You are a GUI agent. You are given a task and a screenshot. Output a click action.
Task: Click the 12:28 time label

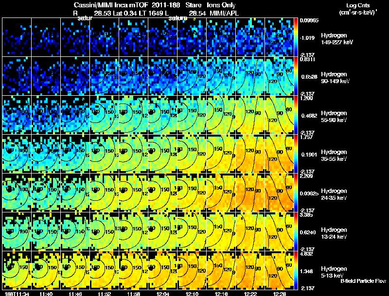click(x=280, y=294)
